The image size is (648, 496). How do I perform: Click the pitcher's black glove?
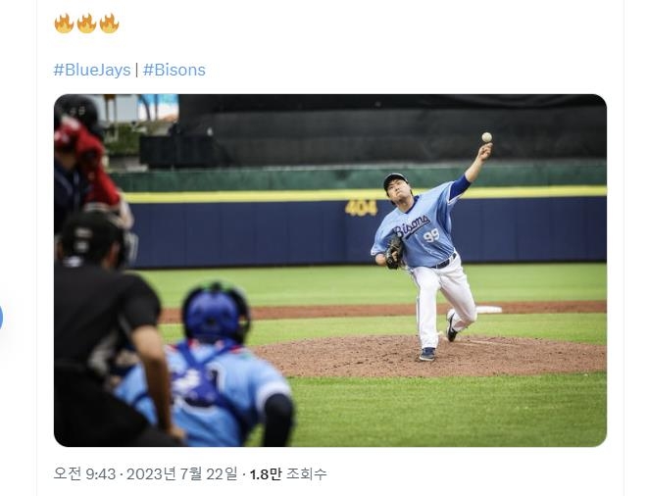coord(394,253)
